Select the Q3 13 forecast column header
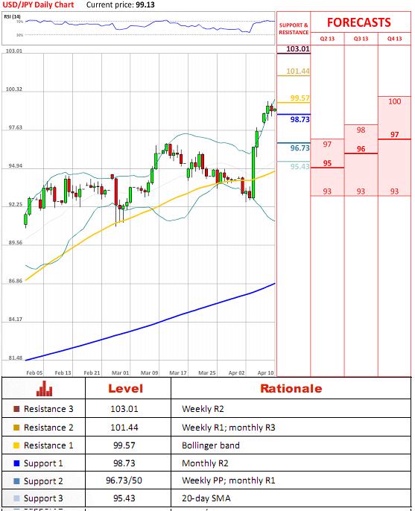Screen dimensions: 415x511 [361, 39]
